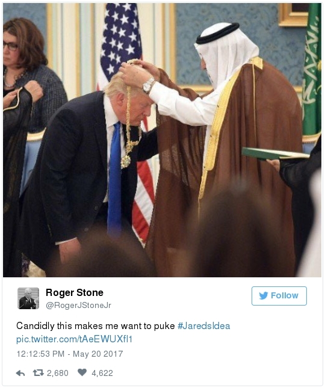View the 2,680 retweets count
This screenshot has height=388, width=325.
[58, 373]
